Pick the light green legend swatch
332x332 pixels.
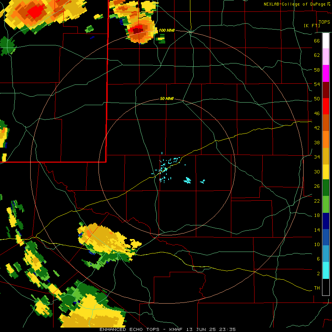tap(326, 204)
